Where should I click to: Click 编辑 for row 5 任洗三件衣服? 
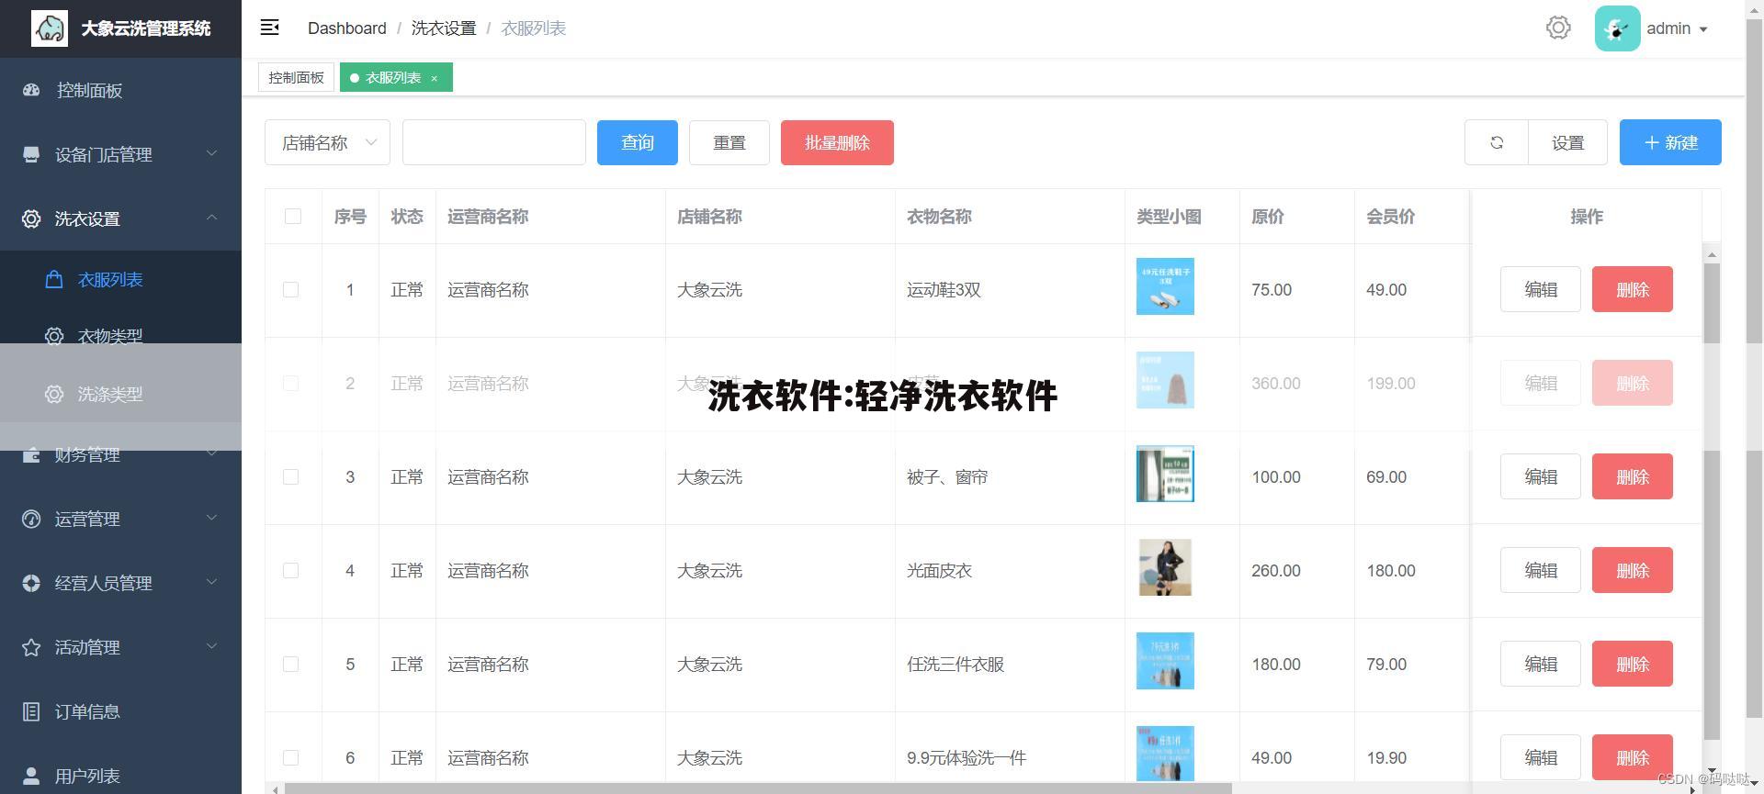coord(1541,664)
